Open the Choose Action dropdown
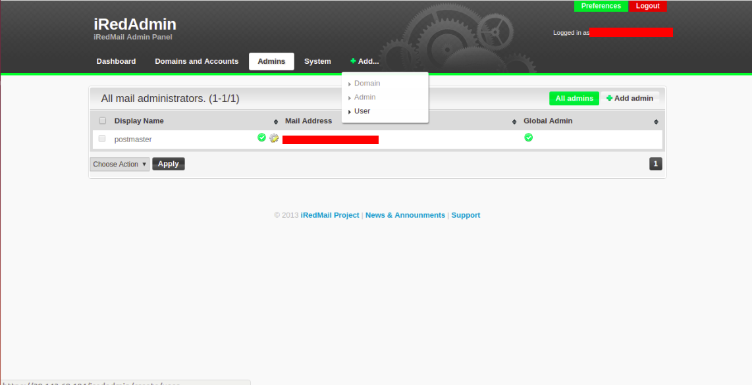Screen dimensions: 752x385 [x=119, y=164]
